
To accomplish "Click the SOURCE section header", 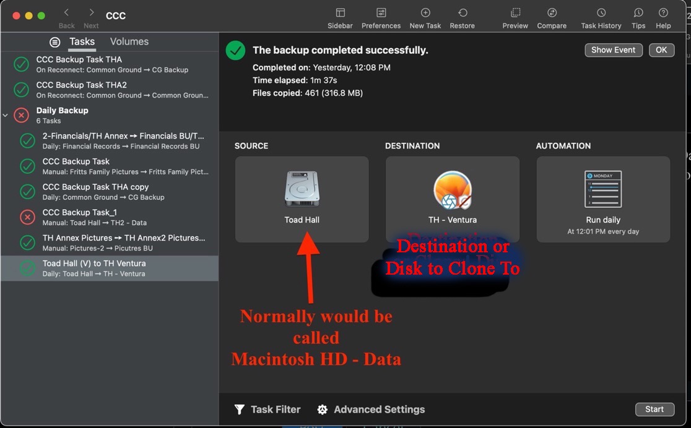I will (x=251, y=146).
